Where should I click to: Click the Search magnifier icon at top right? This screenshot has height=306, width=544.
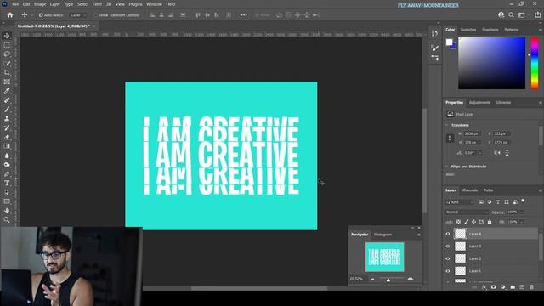[511, 15]
